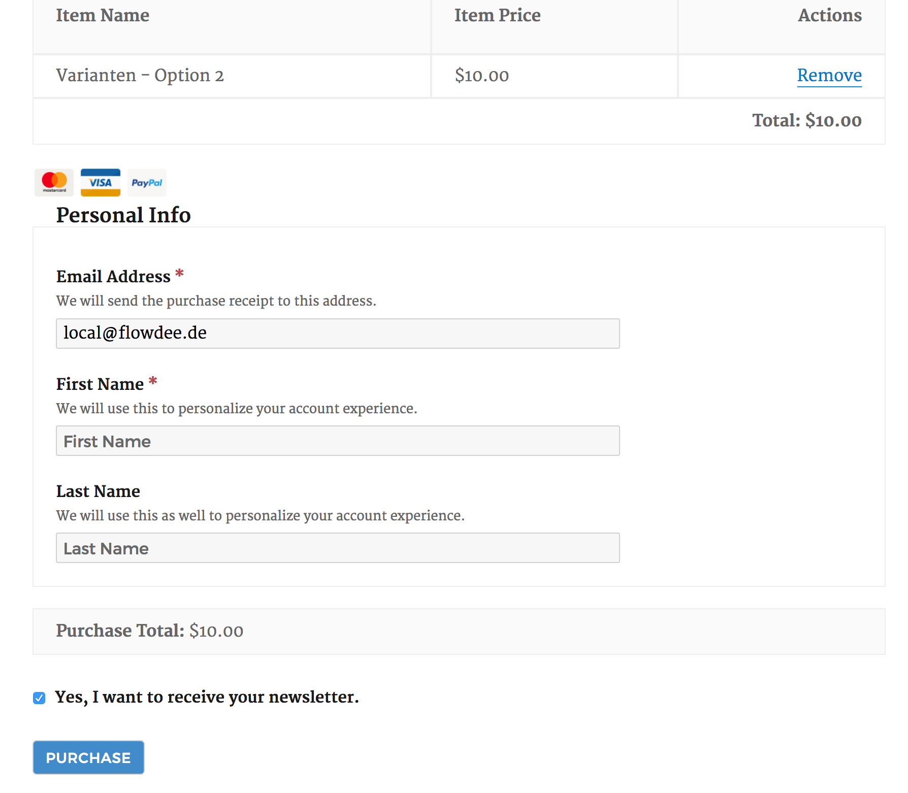Click the 'Personal Info' heading
This screenshot has width=908, height=793.
123,215
